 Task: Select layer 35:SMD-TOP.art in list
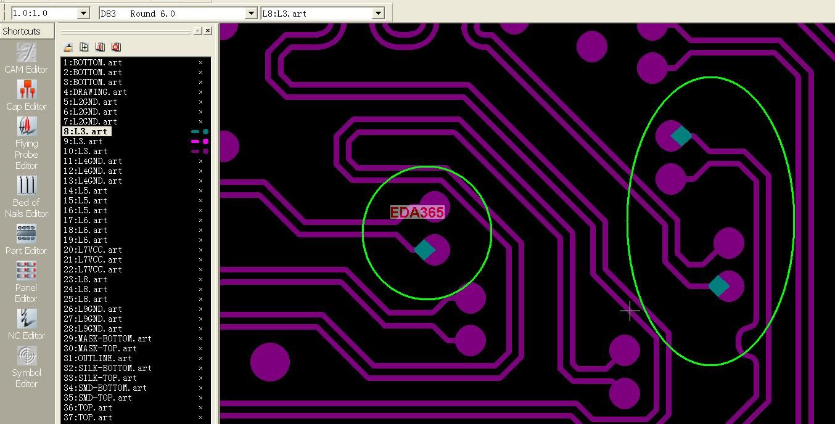tap(97, 397)
